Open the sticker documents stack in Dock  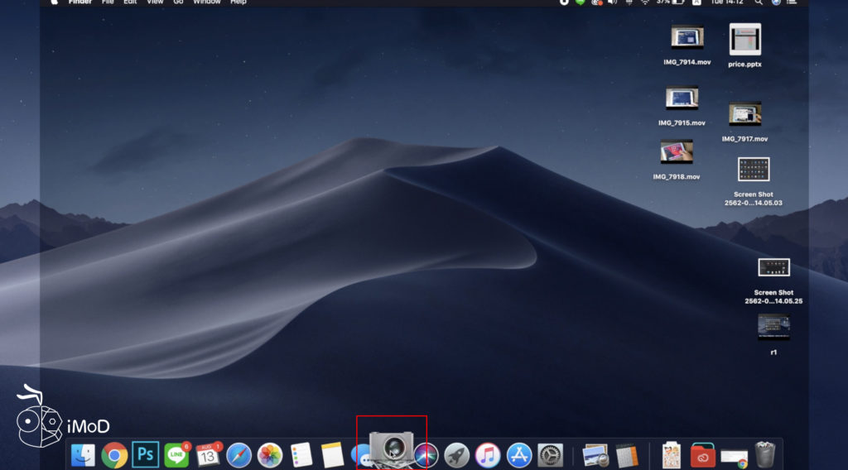point(671,455)
